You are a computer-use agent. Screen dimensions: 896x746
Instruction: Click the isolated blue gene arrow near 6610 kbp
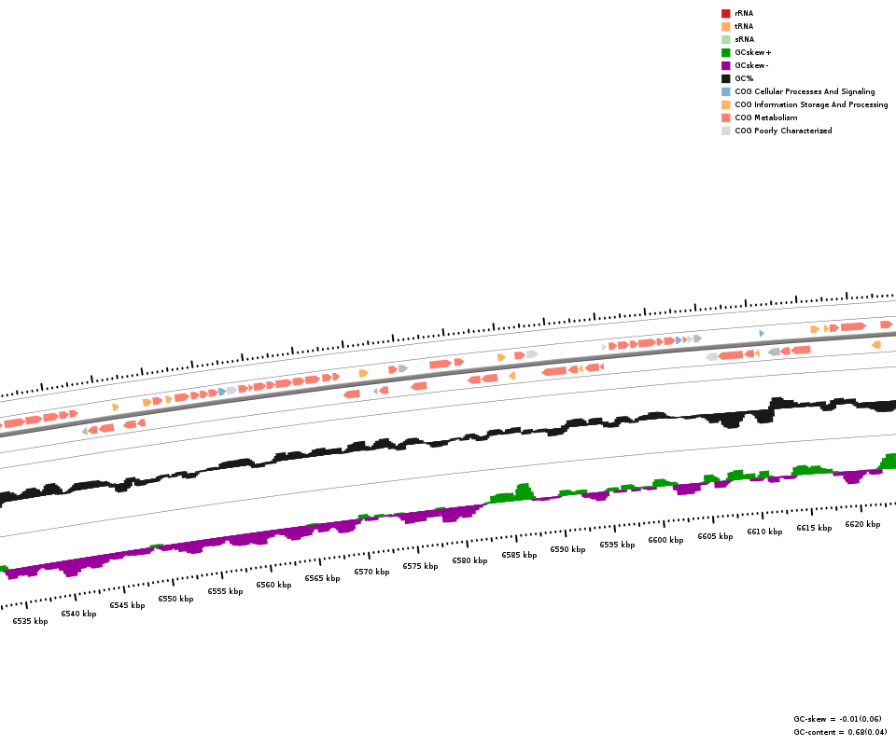pos(762,333)
